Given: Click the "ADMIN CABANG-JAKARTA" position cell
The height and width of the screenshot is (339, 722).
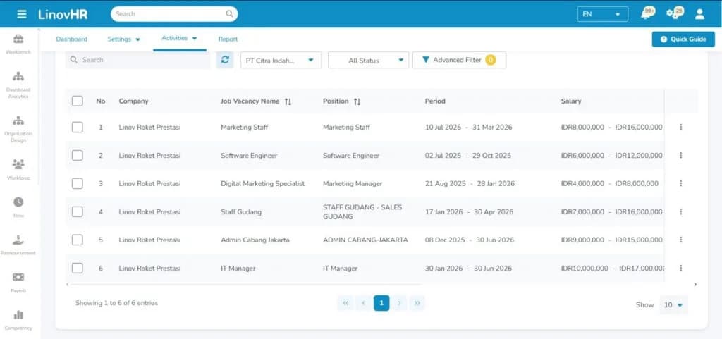Looking at the screenshot, I should click(365, 240).
